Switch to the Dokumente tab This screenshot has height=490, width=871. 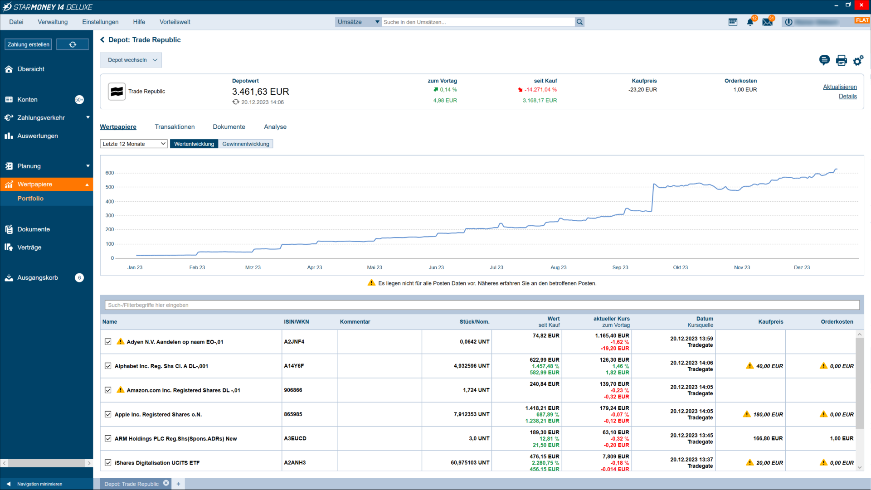[229, 127]
